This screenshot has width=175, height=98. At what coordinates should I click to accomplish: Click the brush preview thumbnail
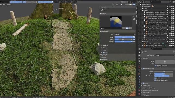116,22
